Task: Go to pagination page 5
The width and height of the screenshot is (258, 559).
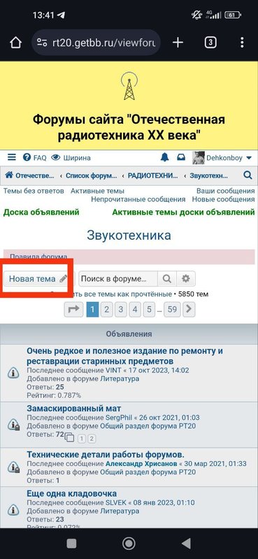Action: click(x=149, y=310)
